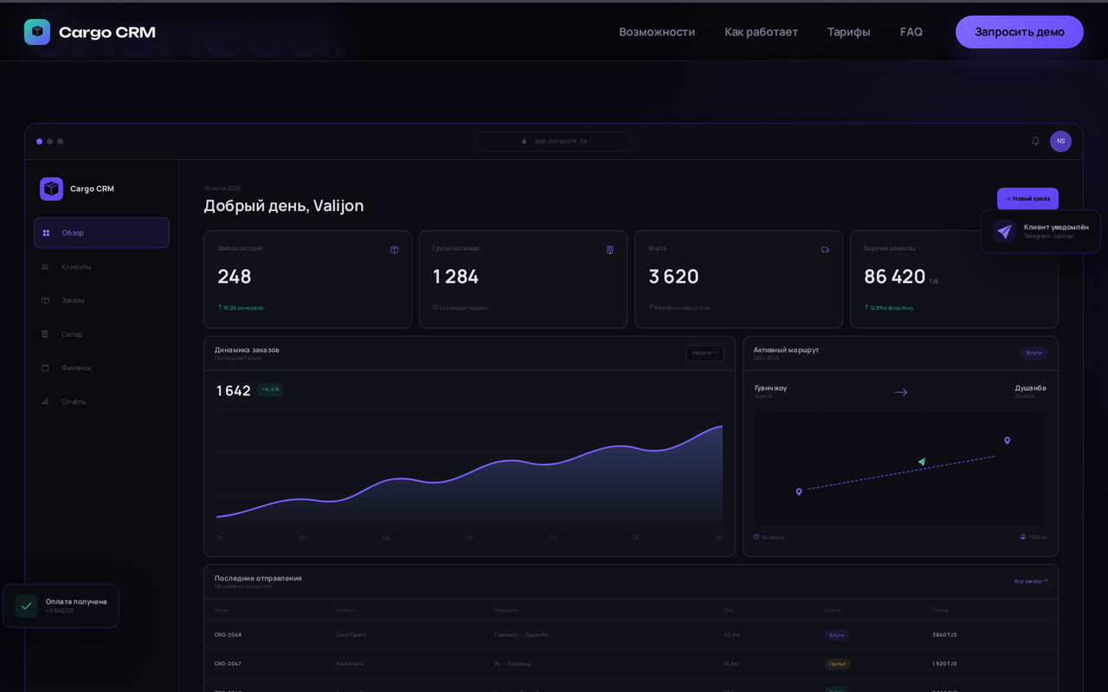Click the 86 420 revenue value
This screenshot has height=692, width=1108.
point(895,277)
